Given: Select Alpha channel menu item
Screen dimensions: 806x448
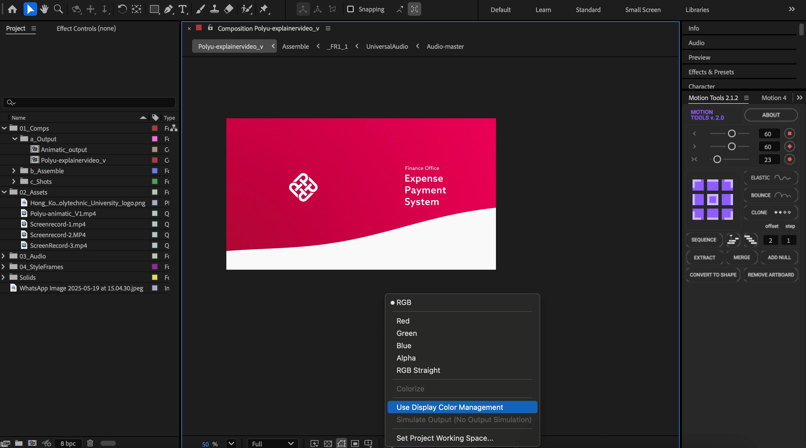Looking at the screenshot, I should click(x=406, y=358).
